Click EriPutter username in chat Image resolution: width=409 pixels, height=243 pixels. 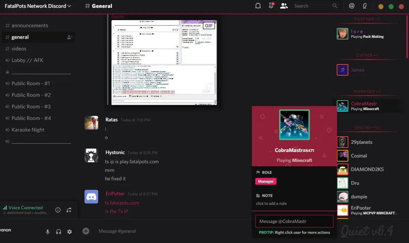(115, 194)
